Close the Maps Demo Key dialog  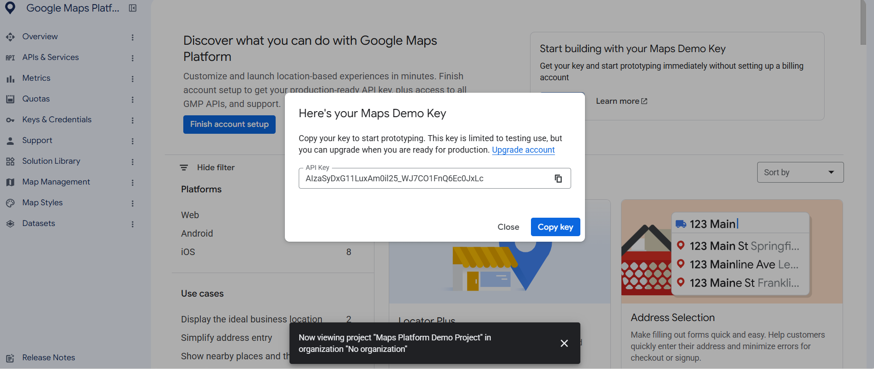tap(508, 227)
